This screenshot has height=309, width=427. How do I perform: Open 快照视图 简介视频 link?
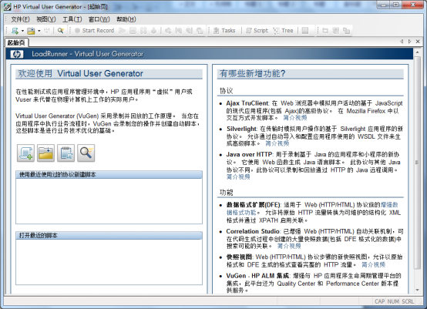(373, 264)
